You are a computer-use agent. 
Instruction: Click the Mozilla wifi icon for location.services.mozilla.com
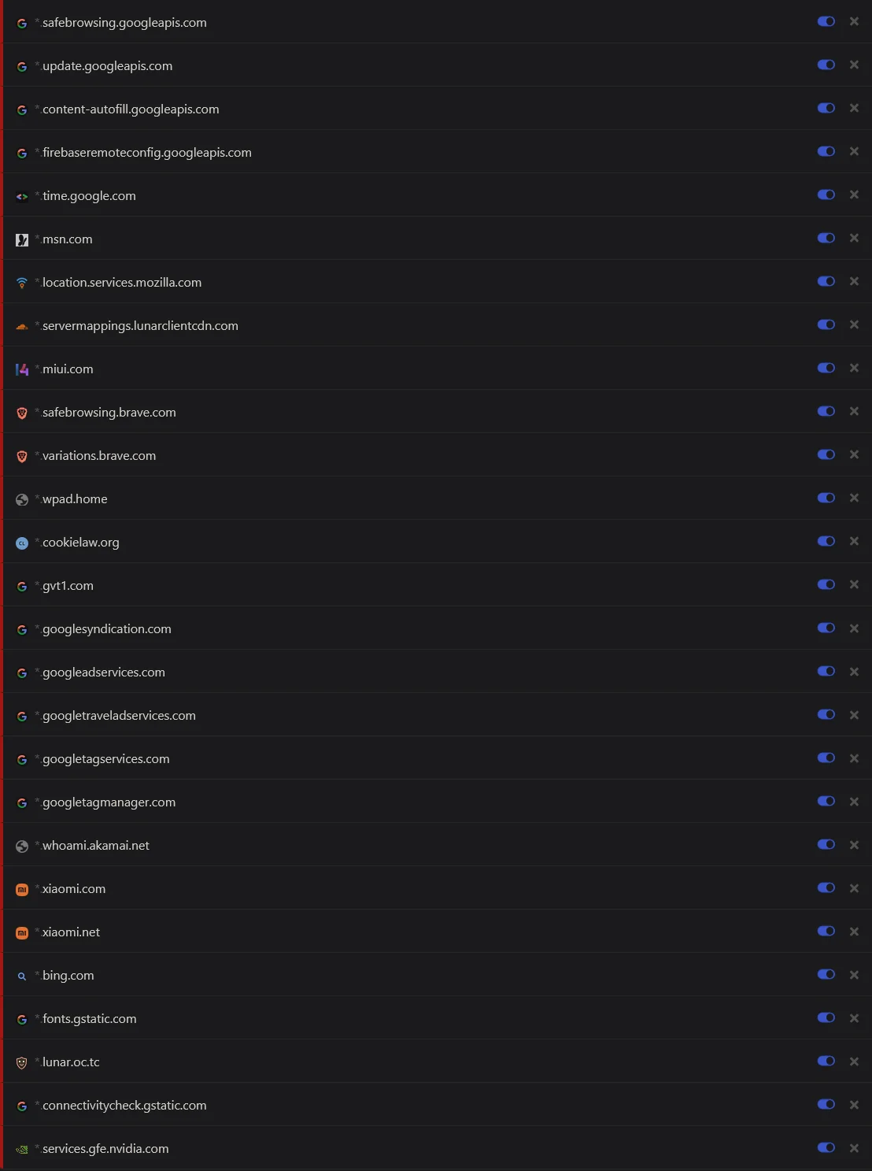[22, 282]
